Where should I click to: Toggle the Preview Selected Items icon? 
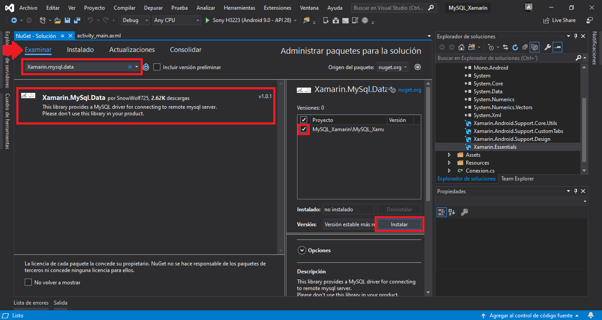tap(557, 47)
